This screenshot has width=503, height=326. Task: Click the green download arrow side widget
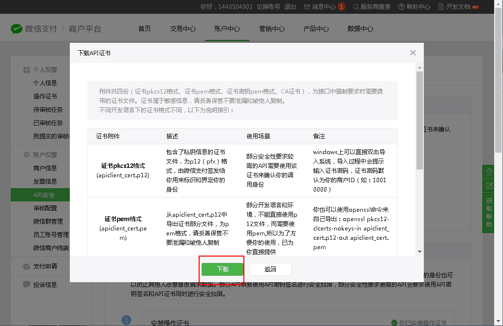(x=489, y=172)
